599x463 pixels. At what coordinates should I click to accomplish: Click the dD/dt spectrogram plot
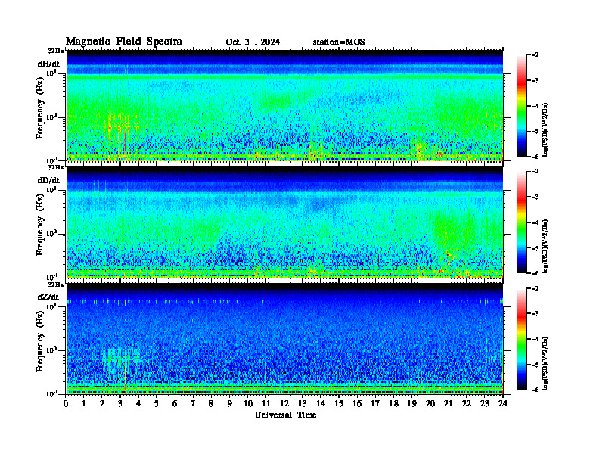click(x=284, y=222)
